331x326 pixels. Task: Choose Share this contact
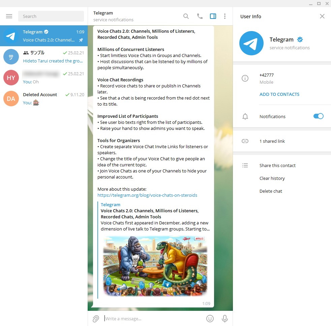(277, 165)
